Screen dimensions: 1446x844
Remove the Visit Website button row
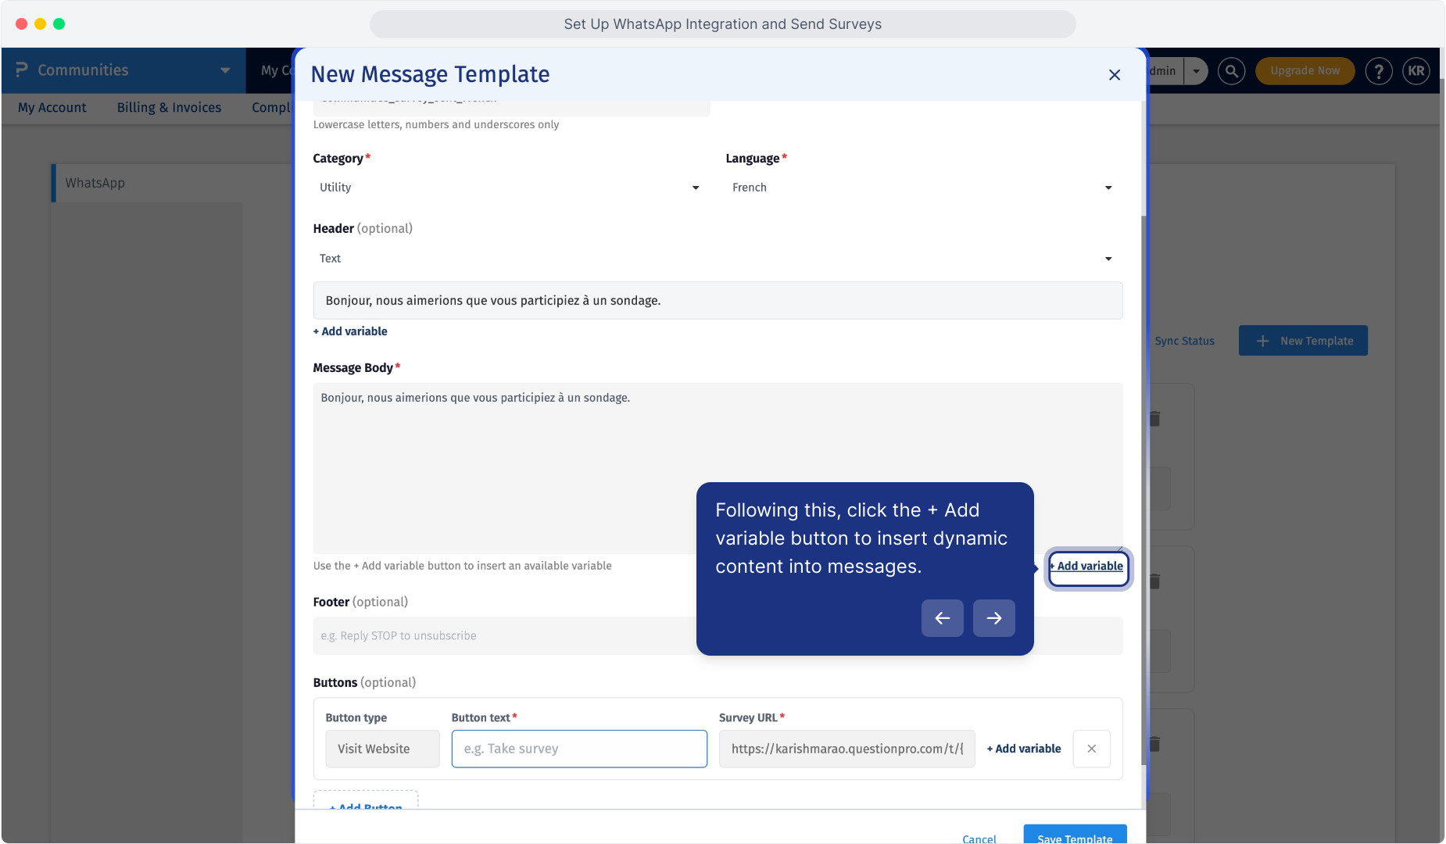pyautogui.click(x=1091, y=749)
